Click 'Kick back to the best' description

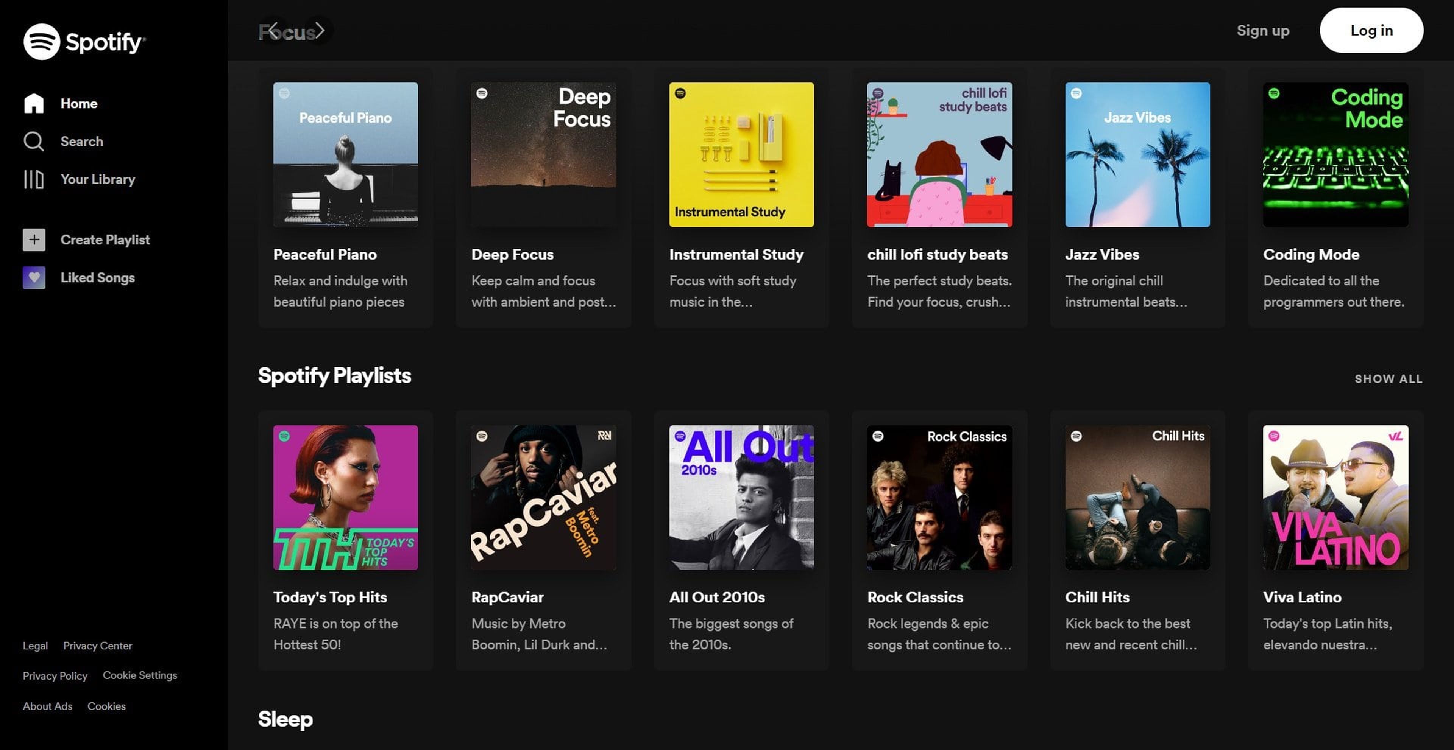click(1132, 634)
